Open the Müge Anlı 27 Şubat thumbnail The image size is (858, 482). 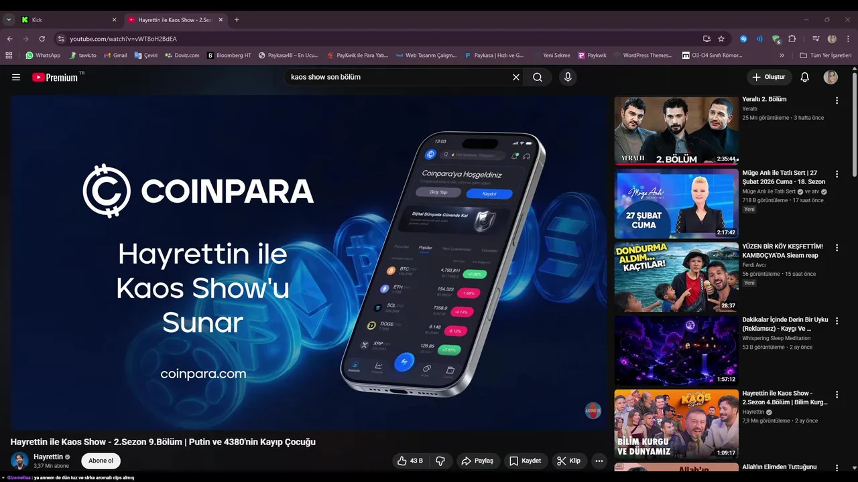point(676,204)
